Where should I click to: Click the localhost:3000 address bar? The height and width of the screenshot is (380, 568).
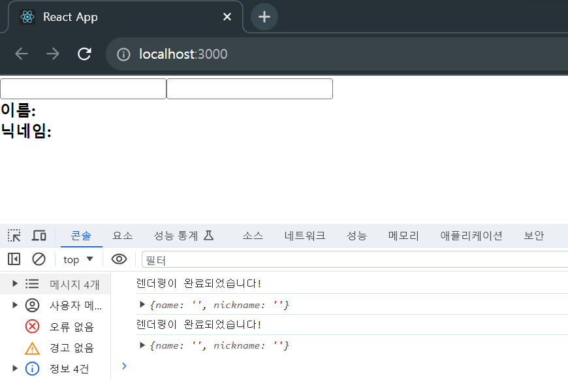pos(337,54)
